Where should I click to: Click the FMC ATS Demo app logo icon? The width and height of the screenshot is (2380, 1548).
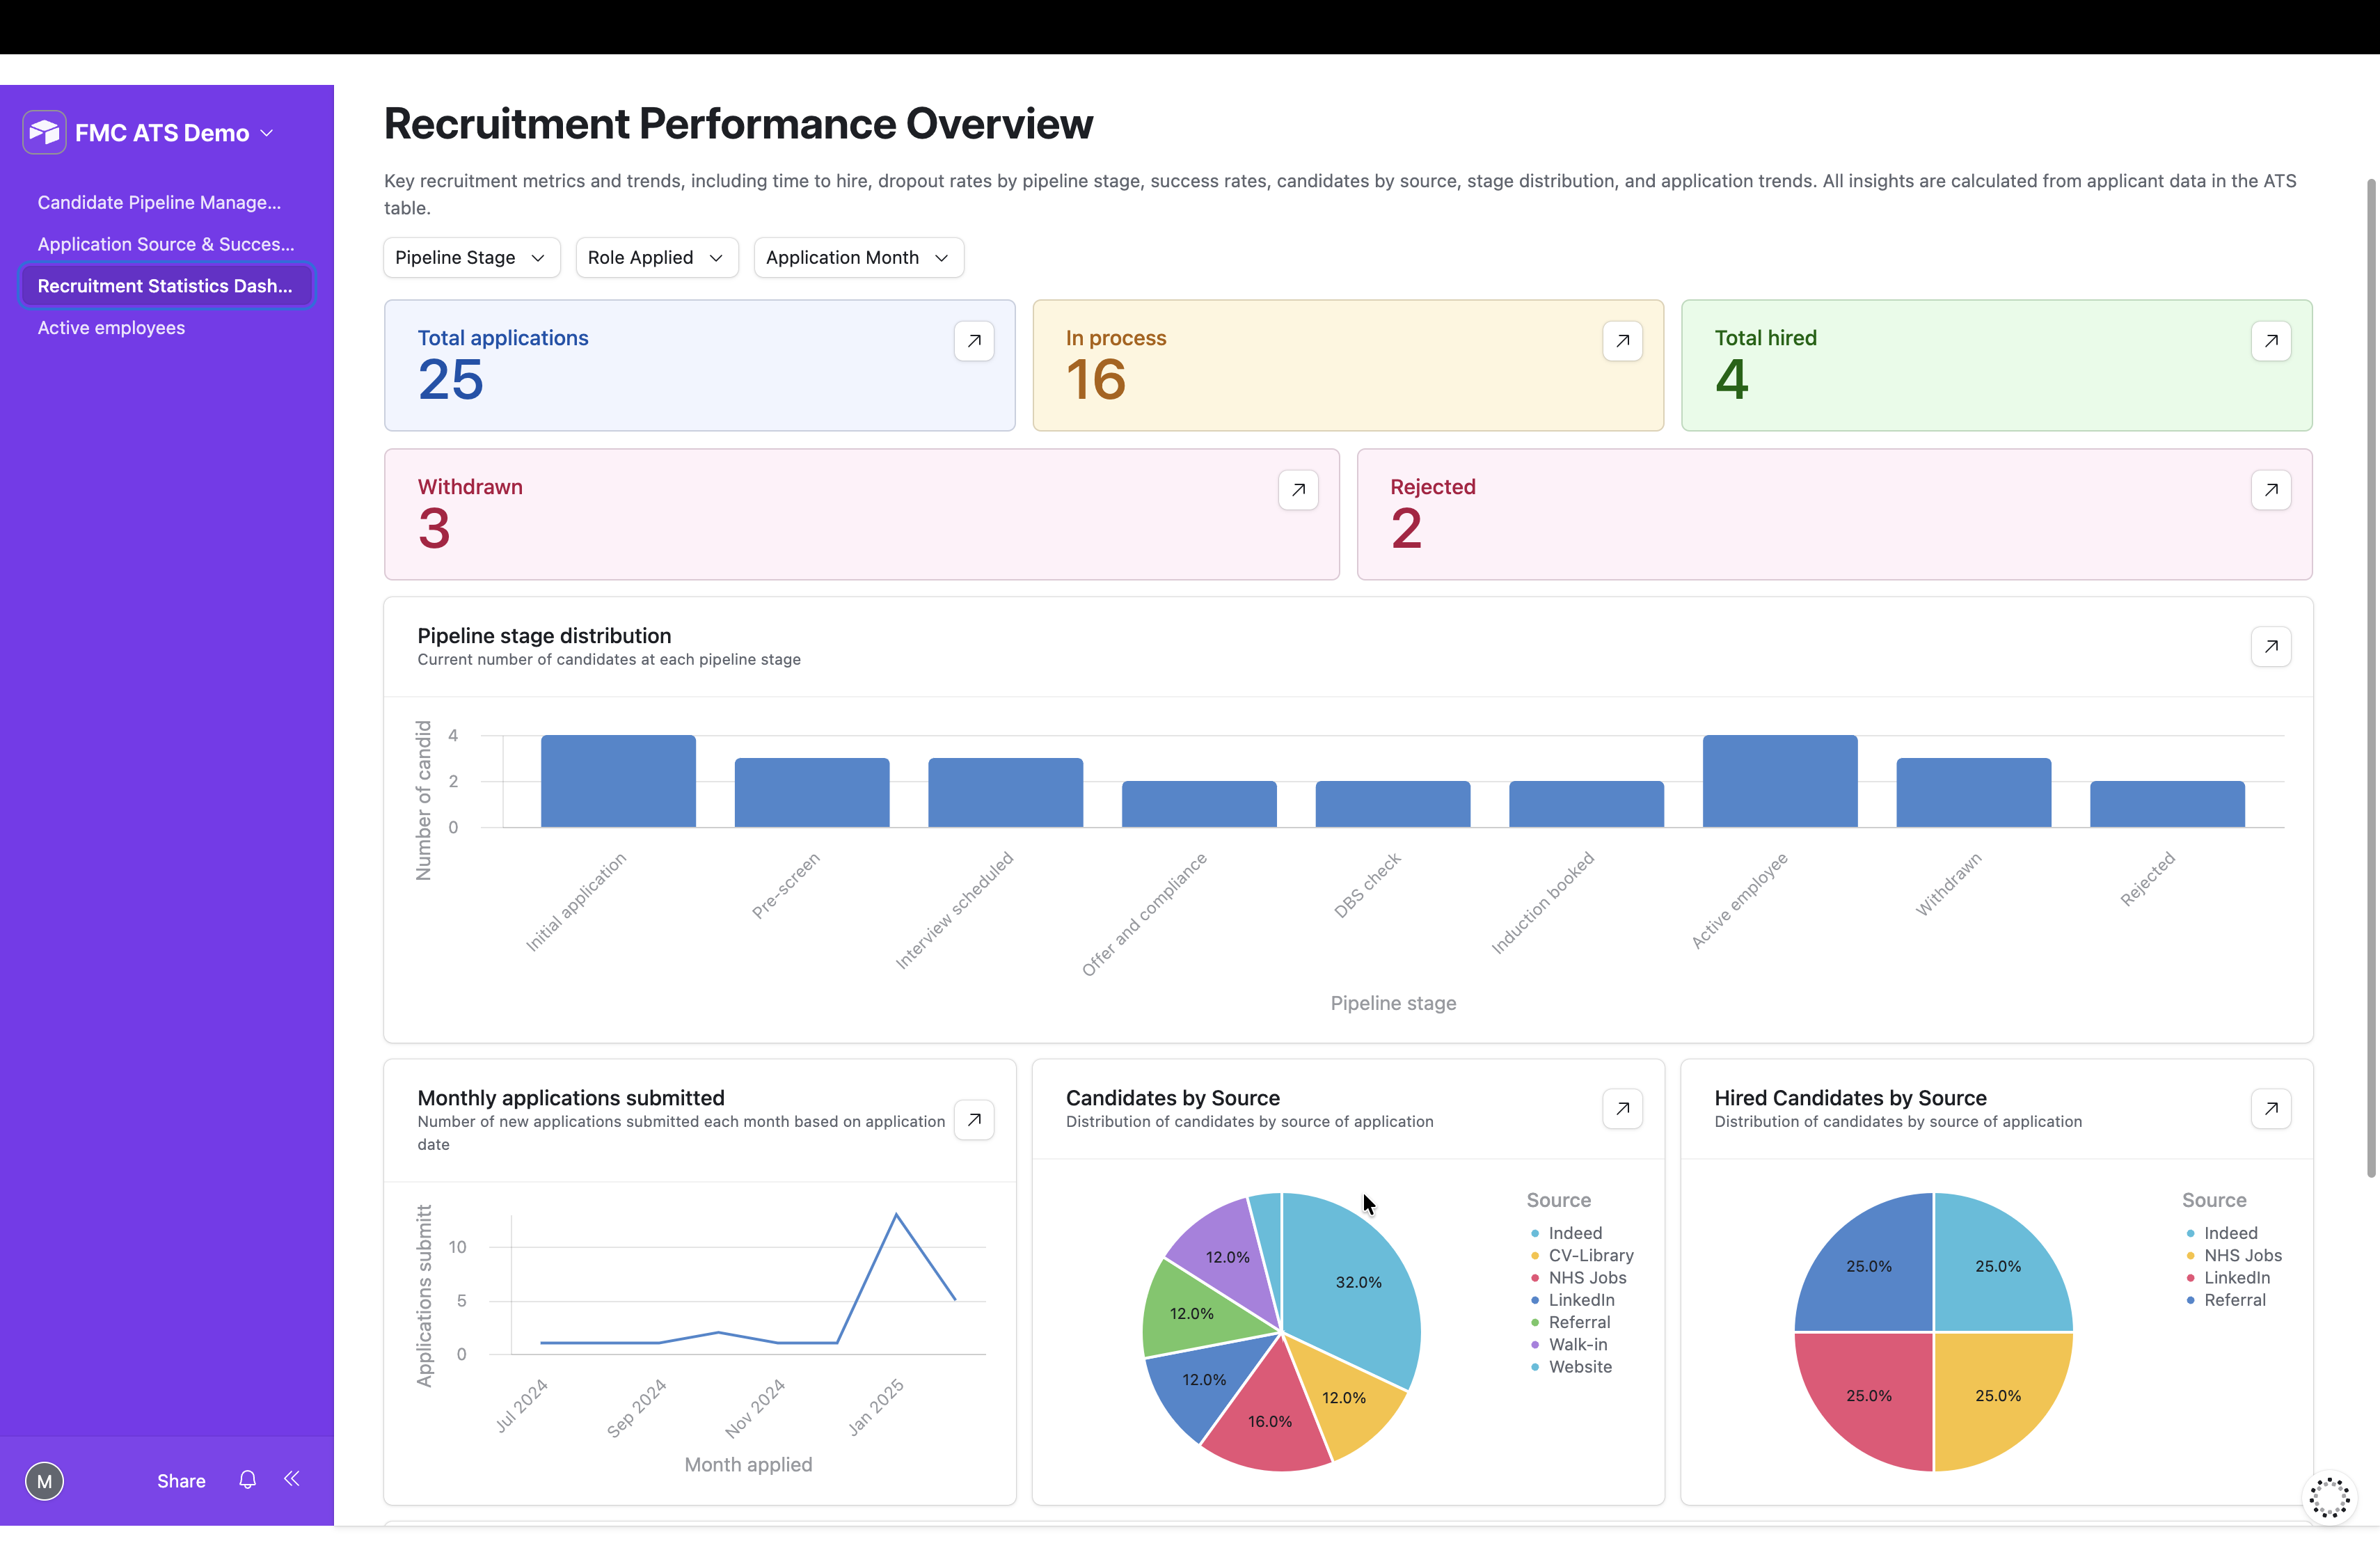coord(44,132)
